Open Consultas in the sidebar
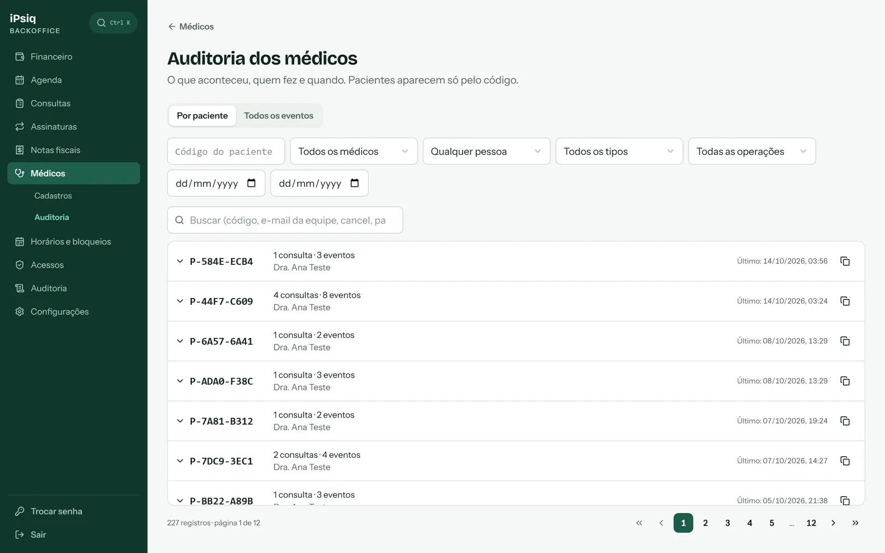This screenshot has height=553, width=885. [x=74, y=103]
